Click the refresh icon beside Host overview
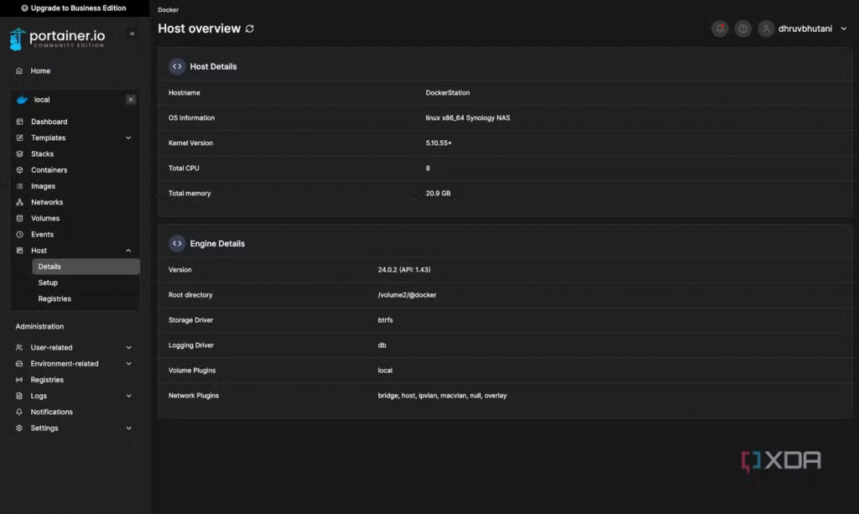Viewport: 859px width, 514px height. point(249,29)
